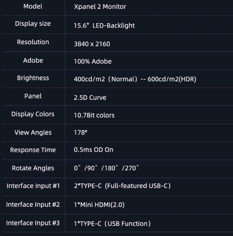Click the 100% Adobe value

click(x=93, y=61)
